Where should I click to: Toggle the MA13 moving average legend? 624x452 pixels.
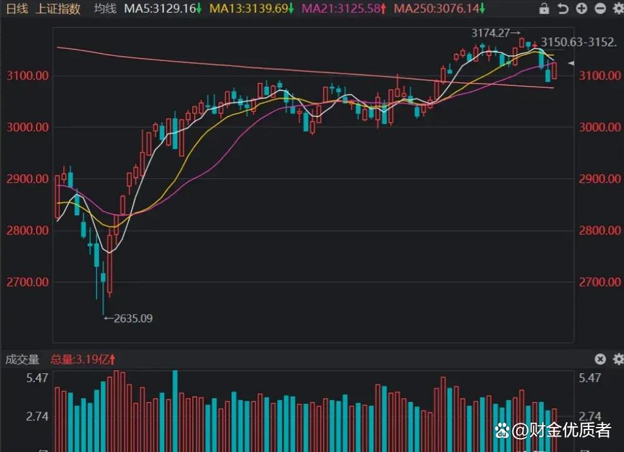click(x=251, y=10)
